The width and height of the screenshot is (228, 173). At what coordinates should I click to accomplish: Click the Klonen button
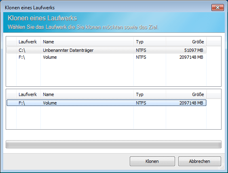point(152,161)
